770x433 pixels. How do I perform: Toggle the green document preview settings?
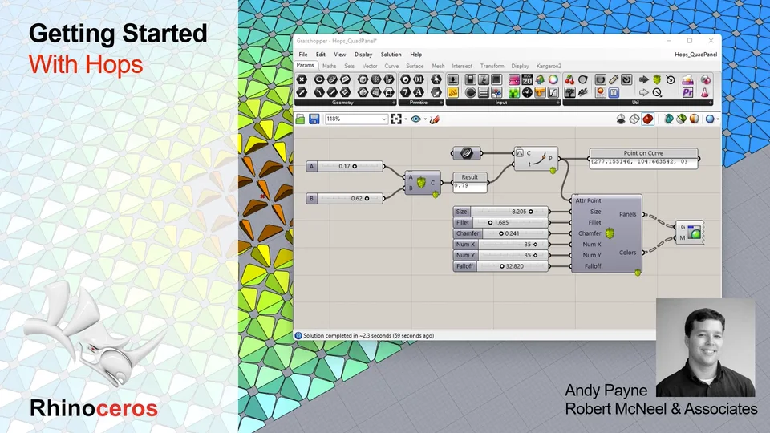pyautogui.click(x=681, y=119)
